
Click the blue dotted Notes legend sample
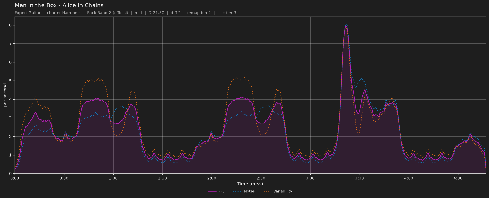pos(237,191)
